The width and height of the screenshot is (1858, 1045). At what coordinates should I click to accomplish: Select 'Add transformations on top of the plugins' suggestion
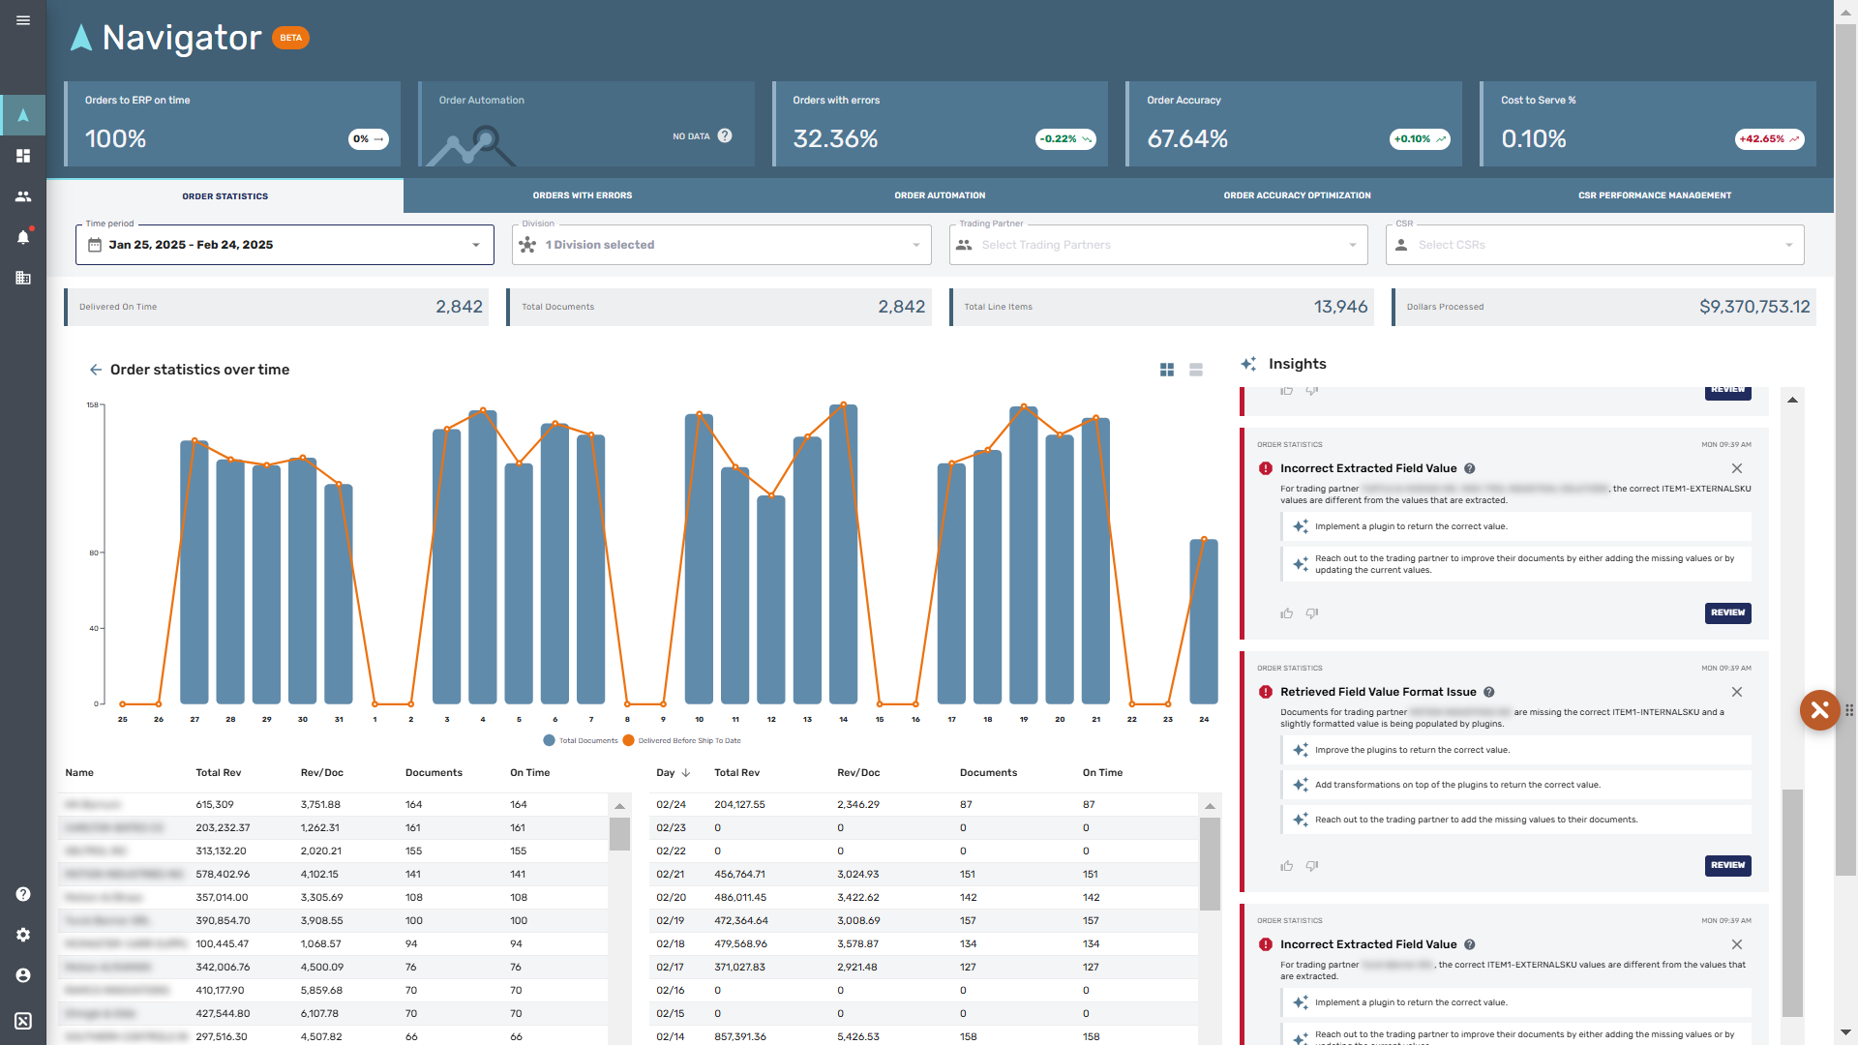tap(1516, 785)
